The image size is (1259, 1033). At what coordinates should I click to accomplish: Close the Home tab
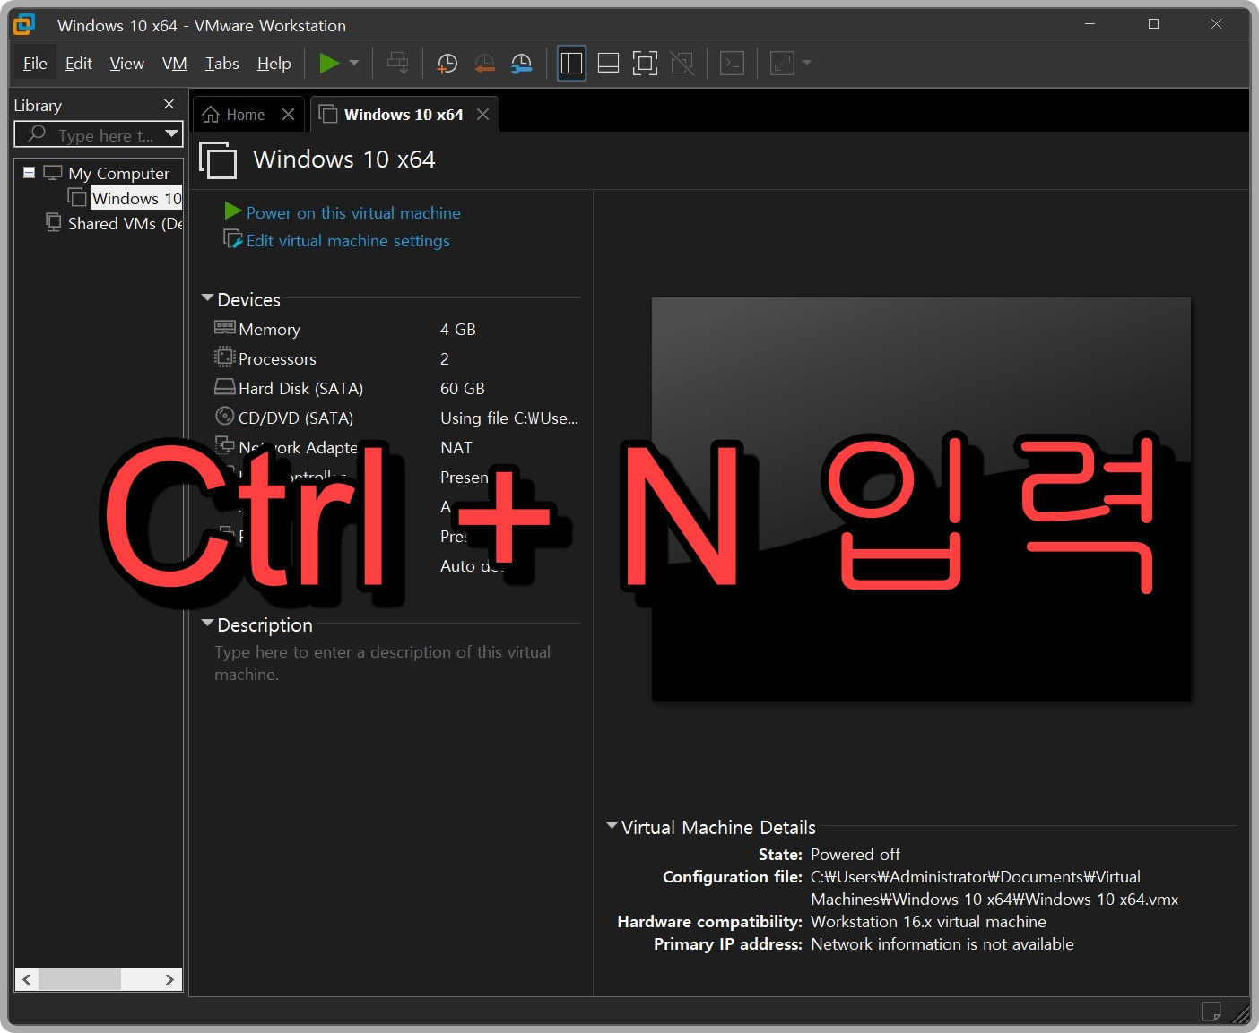coord(288,115)
